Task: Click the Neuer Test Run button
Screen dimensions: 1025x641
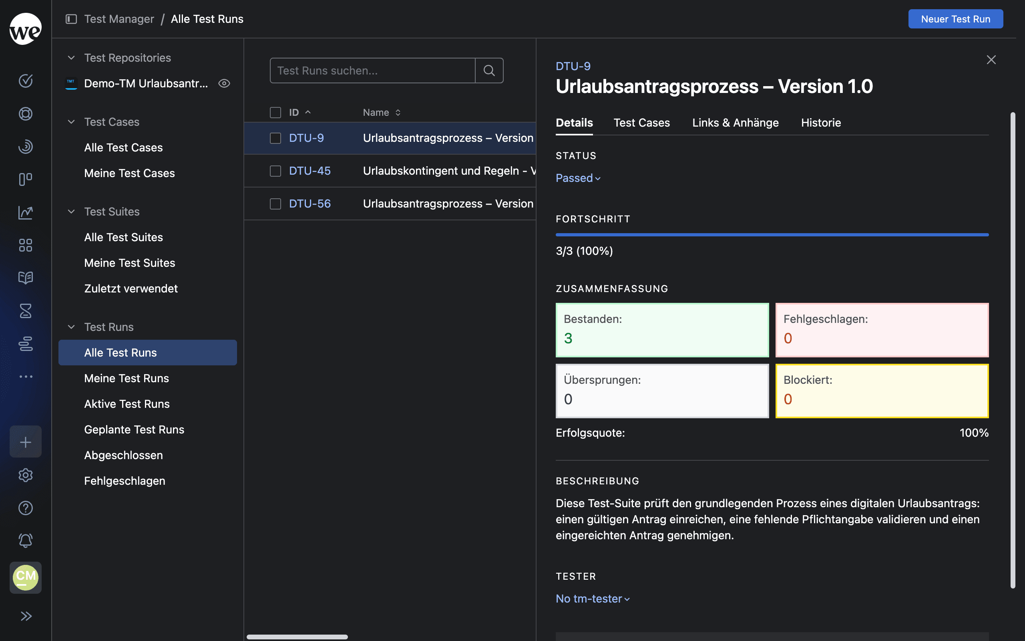Action: [956, 19]
